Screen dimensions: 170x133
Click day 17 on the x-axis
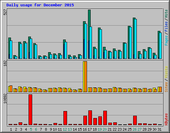point(90,129)
